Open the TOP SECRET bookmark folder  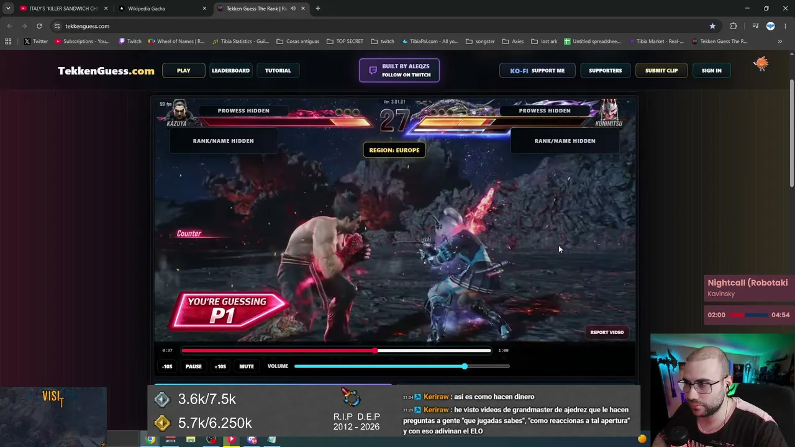pyautogui.click(x=345, y=42)
